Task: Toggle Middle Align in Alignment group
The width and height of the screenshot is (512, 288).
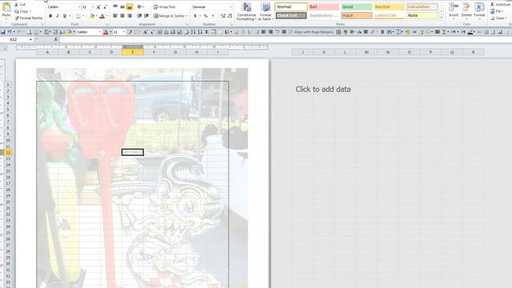Action: pyautogui.click(x=122, y=7)
